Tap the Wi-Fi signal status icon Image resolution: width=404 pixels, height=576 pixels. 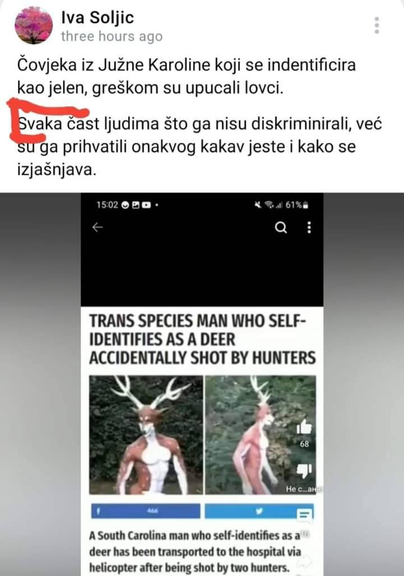[x=269, y=205]
